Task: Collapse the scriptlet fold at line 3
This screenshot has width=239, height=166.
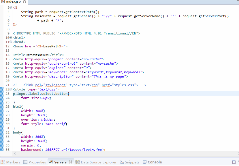Action: coord(11,7)
